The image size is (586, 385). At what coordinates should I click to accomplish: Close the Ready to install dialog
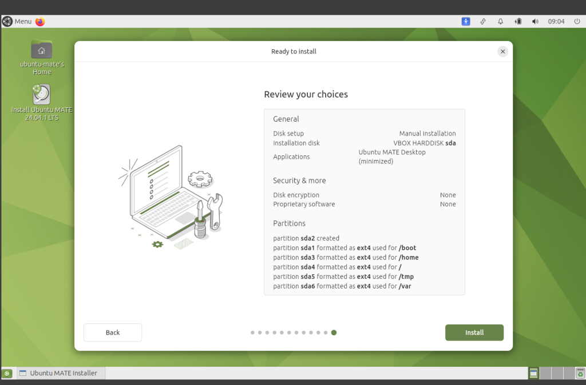502,51
